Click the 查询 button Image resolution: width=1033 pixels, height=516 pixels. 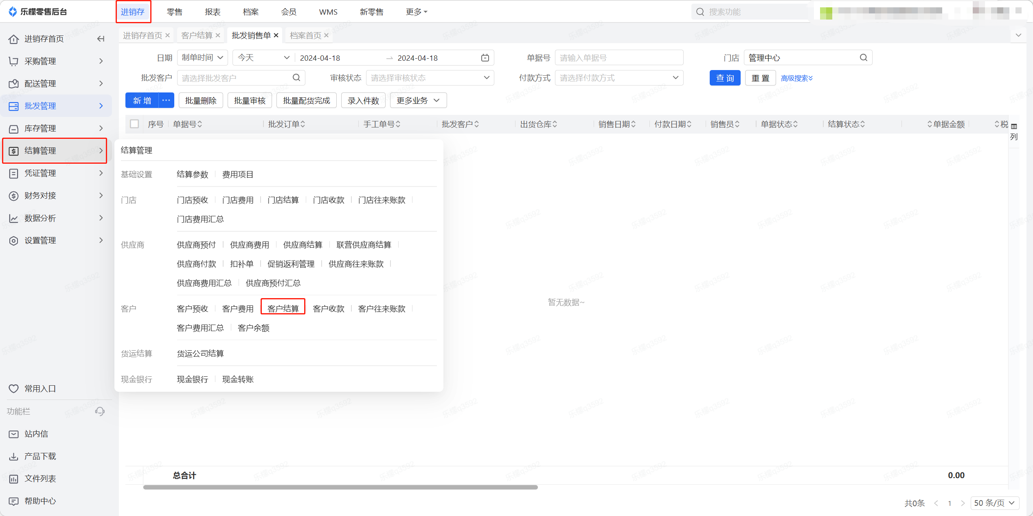coord(725,78)
